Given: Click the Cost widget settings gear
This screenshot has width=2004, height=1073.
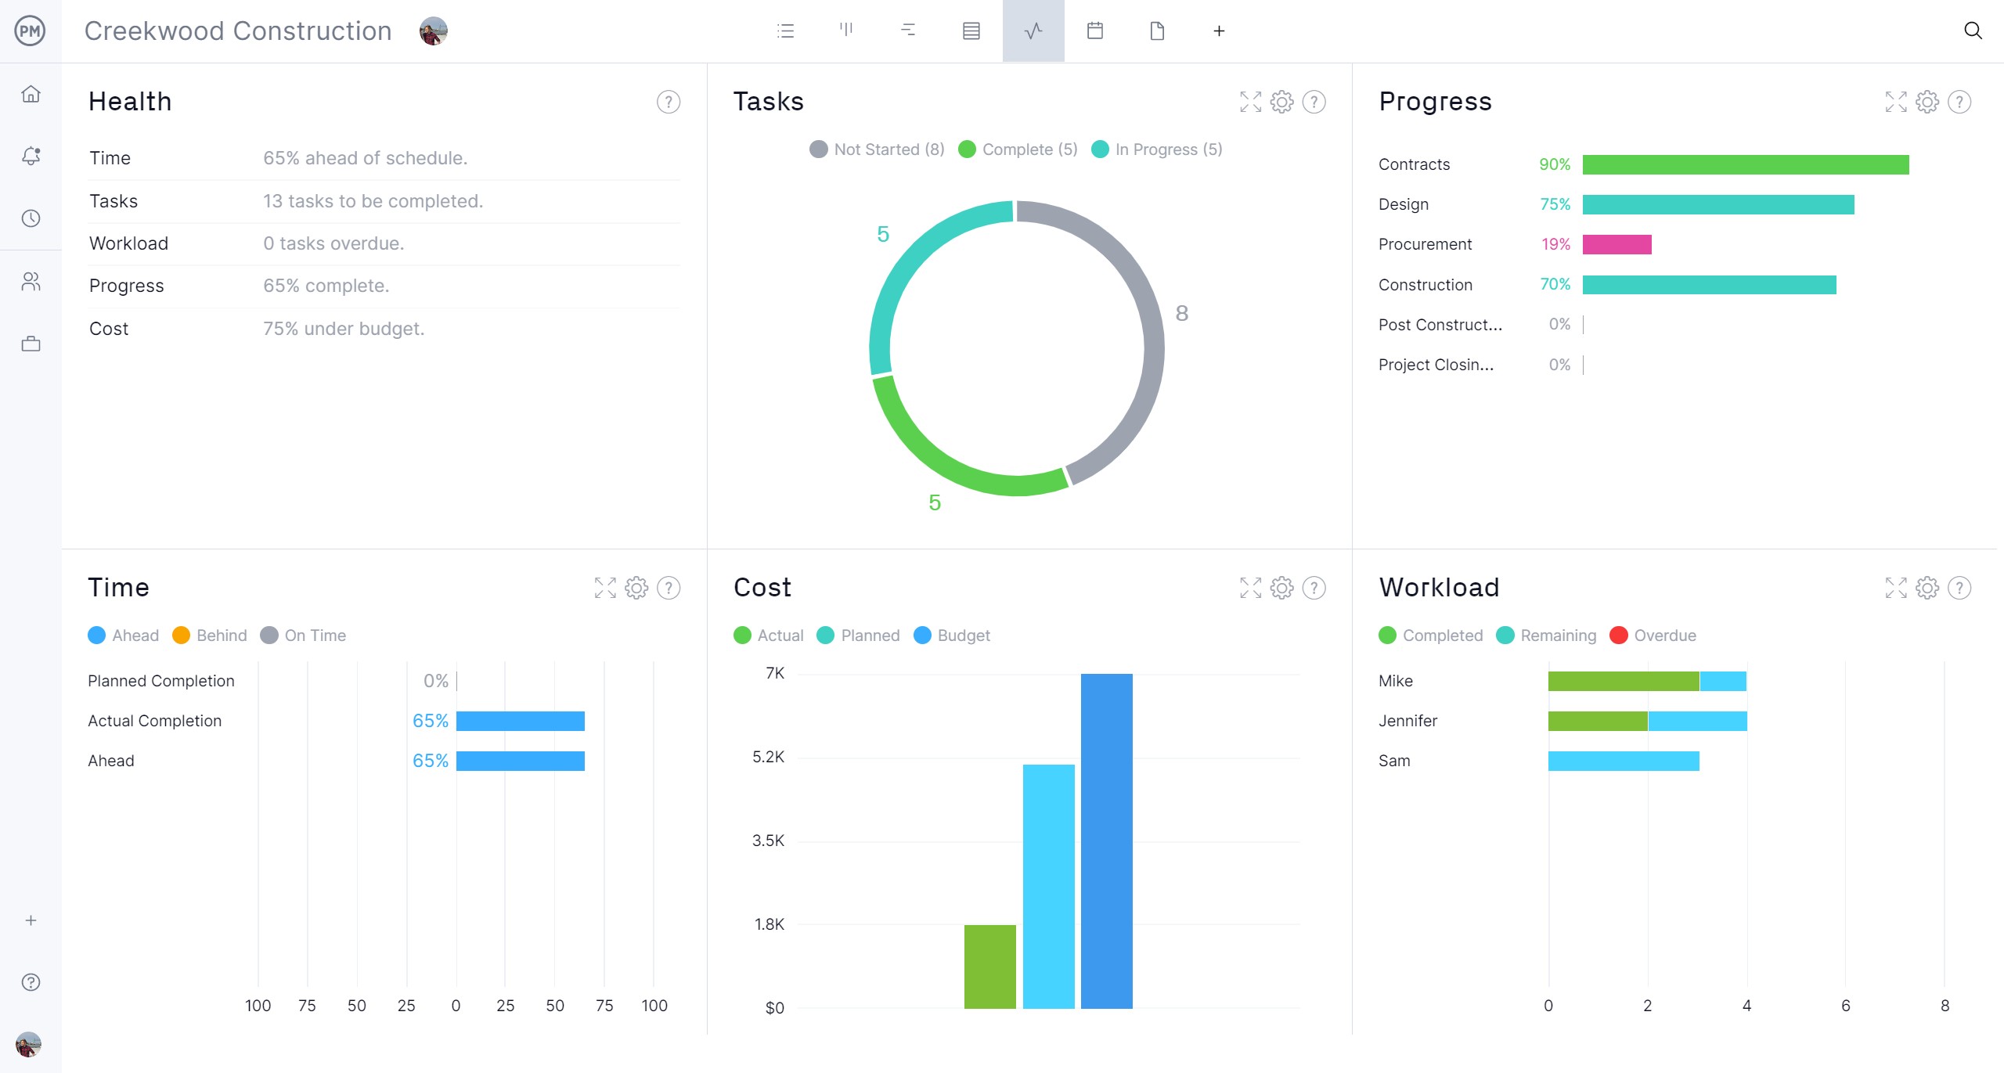Looking at the screenshot, I should point(1281,587).
